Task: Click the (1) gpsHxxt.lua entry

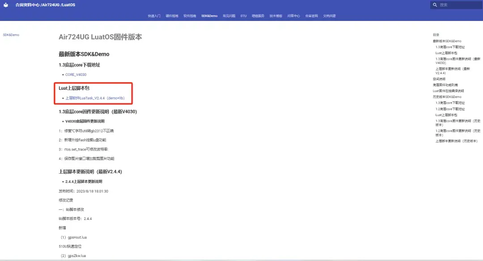Action: point(74,237)
